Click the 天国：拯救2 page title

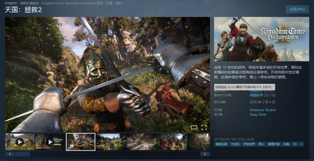pyautogui.click(x=23, y=10)
